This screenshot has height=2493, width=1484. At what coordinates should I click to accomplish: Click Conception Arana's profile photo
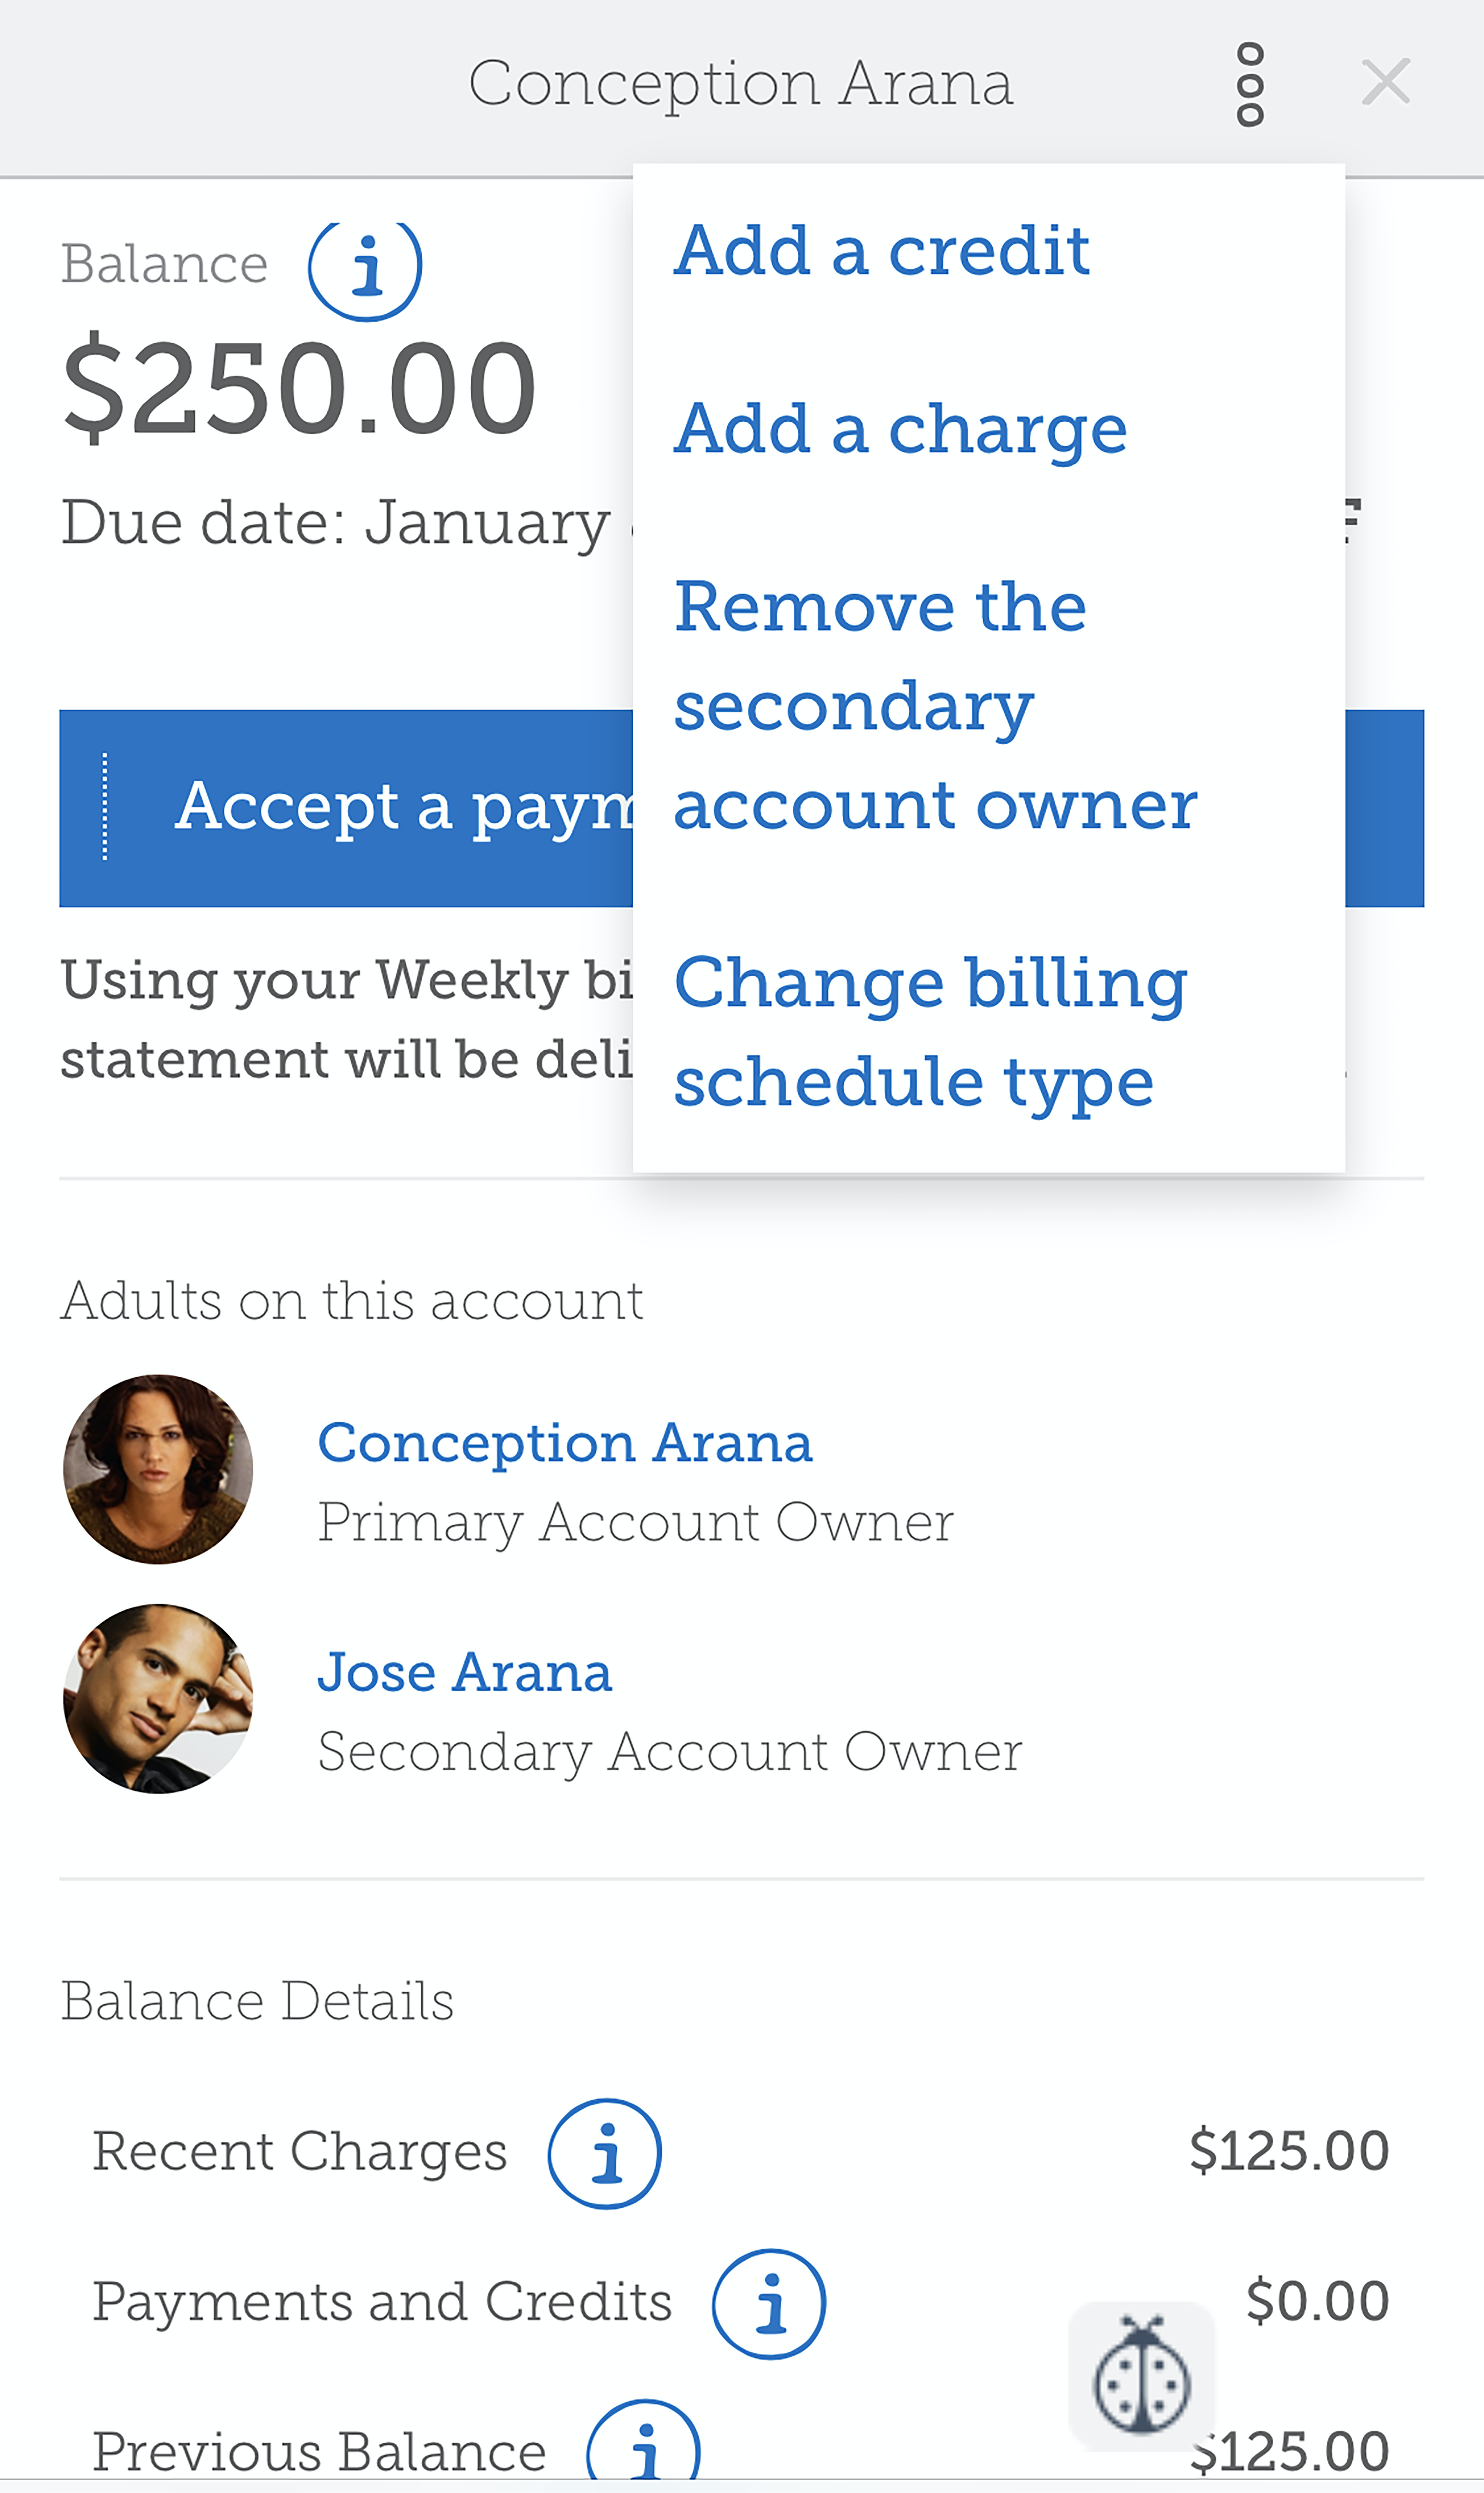pyautogui.click(x=158, y=1469)
